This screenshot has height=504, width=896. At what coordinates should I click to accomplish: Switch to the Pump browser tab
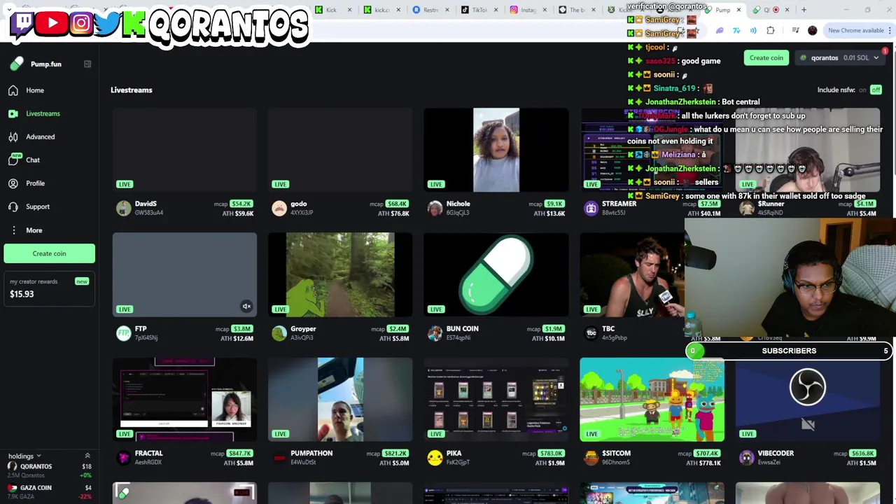[721, 10]
